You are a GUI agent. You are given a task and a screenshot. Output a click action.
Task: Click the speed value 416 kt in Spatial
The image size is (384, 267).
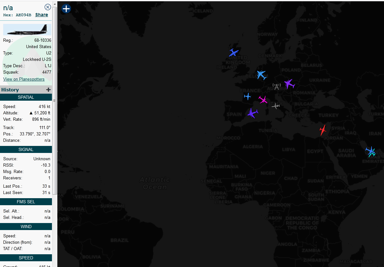click(44, 106)
